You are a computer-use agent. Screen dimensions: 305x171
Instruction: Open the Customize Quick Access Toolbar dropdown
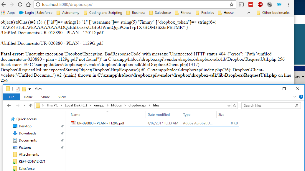(x=29, y=89)
